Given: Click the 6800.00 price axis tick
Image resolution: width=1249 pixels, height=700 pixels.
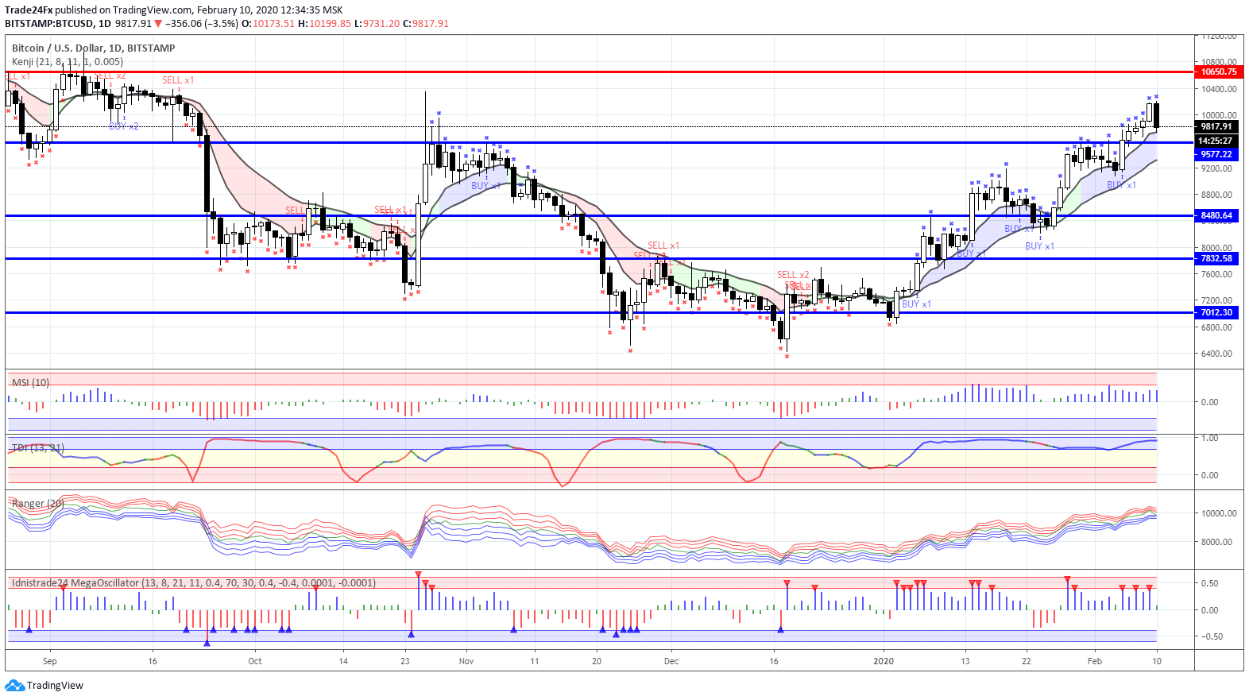Looking at the screenshot, I should point(1216,327).
